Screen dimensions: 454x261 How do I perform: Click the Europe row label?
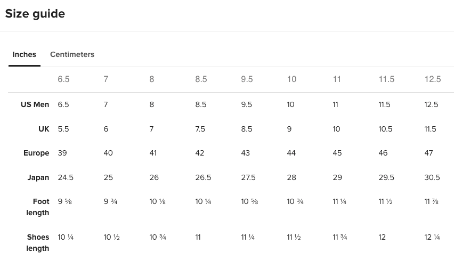pyautogui.click(x=36, y=153)
